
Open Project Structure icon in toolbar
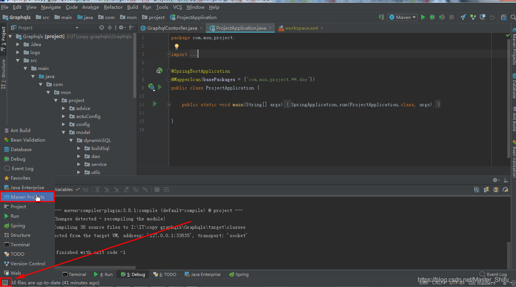(x=504, y=17)
